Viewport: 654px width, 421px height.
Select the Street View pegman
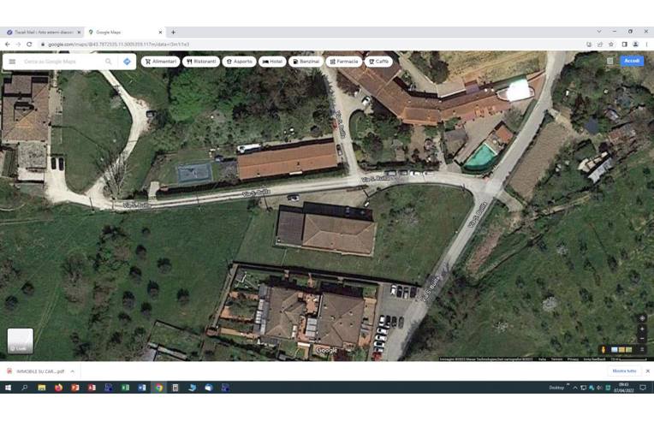(x=603, y=349)
